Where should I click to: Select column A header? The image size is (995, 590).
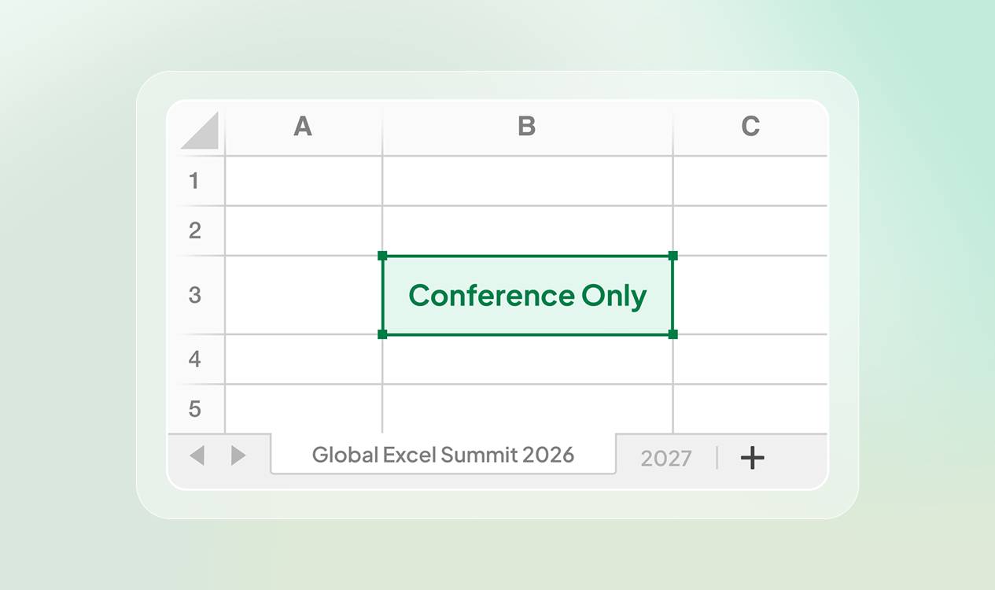[304, 127]
